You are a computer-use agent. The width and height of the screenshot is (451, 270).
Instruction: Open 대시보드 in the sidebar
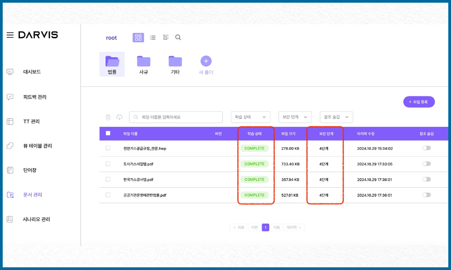[32, 72]
